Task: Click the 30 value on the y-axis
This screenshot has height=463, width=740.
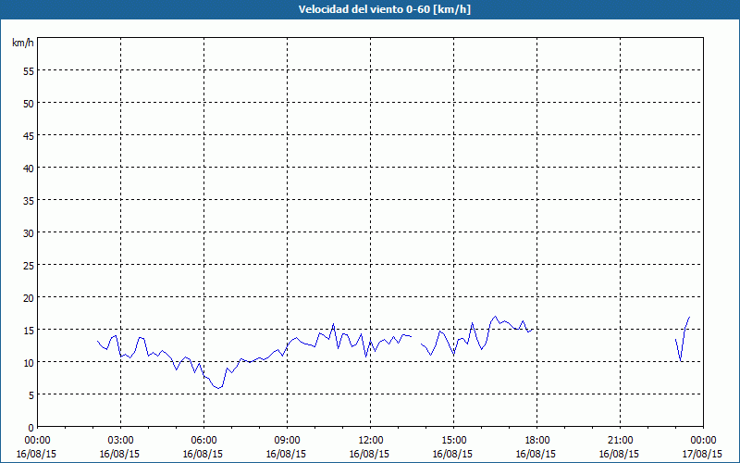Action: 28,232
